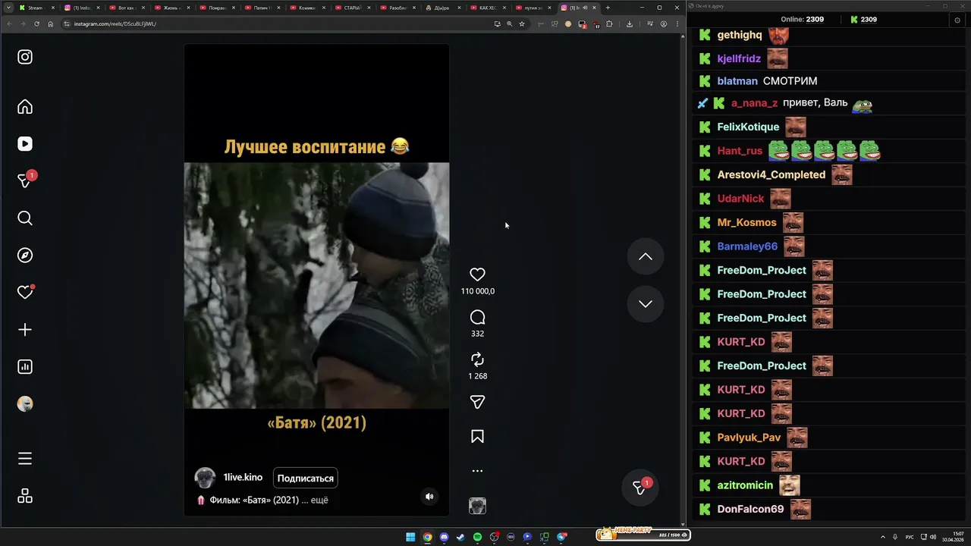Click username DonFalcon69 in chat
Image resolution: width=971 pixels, height=546 pixels.
pos(750,510)
